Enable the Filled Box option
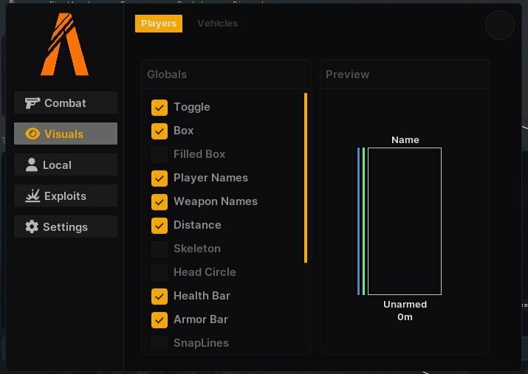This screenshot has height=374, width=528. coord(160,154)
